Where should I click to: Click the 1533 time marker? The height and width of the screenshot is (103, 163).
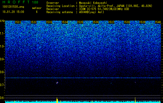point(49,22)
